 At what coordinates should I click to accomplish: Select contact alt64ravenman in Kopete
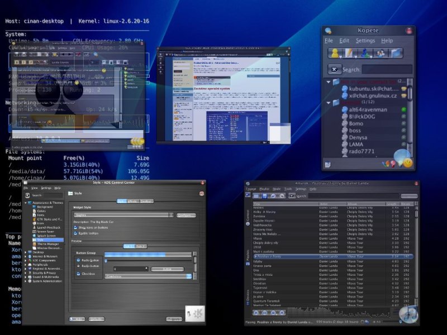(368, 109)
